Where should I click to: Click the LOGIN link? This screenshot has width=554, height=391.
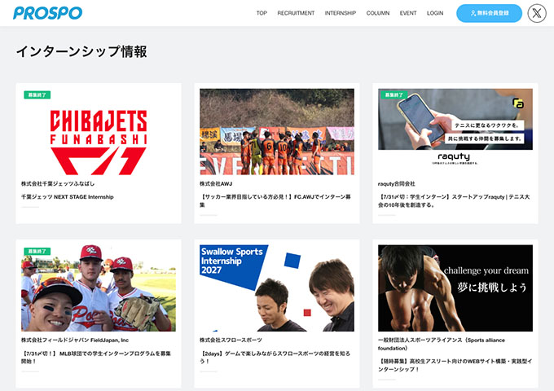pyautogui.click(x=435, y=13)
